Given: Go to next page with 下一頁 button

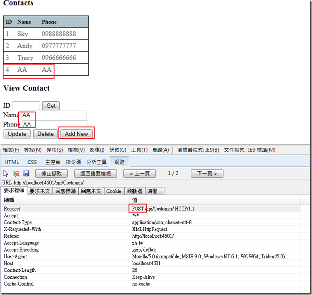Looking at the screenshot, I should (207, 173).
